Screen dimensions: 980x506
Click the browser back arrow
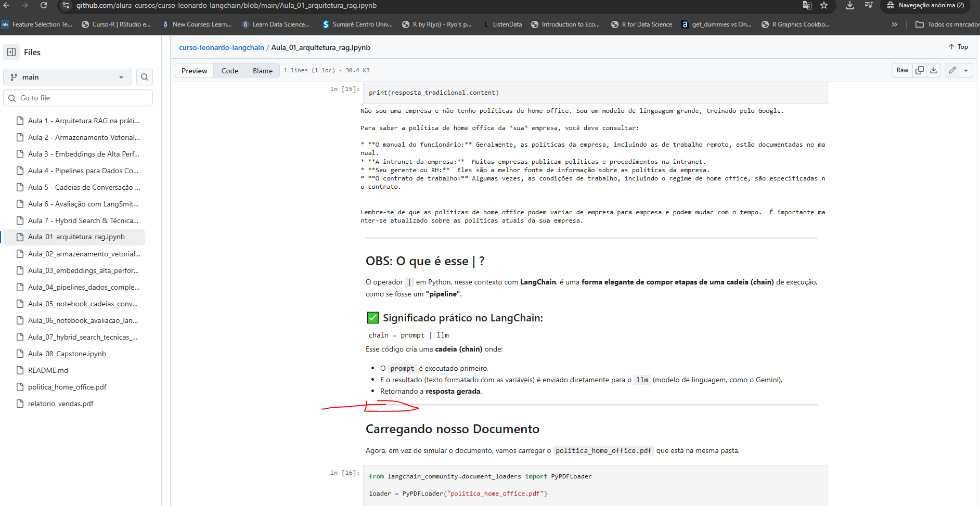7,5
